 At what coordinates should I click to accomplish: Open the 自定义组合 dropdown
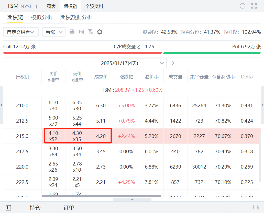(x=21, y=32)
